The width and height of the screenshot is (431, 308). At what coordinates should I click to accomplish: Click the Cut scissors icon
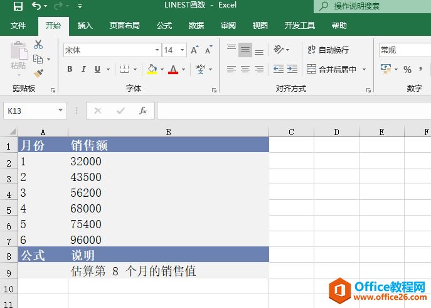coord(38,45)
